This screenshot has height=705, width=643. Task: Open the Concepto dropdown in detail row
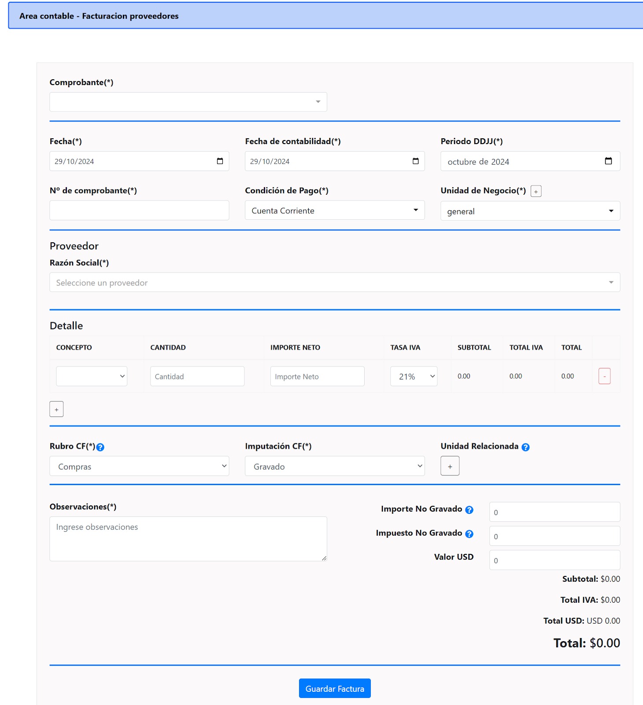pos(92,376)
